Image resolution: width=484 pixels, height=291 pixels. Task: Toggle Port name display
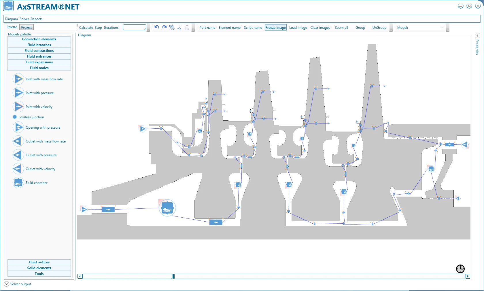207,28
